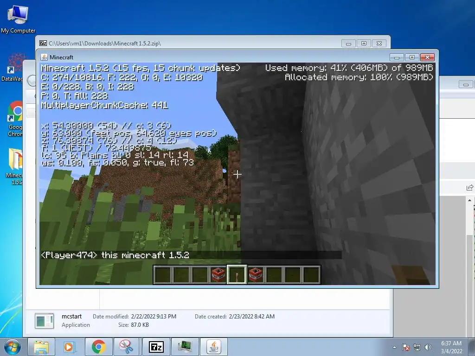475x356 pixels.
Task: Open Action Center flag in the tray
Action: (x=406, y=347)
